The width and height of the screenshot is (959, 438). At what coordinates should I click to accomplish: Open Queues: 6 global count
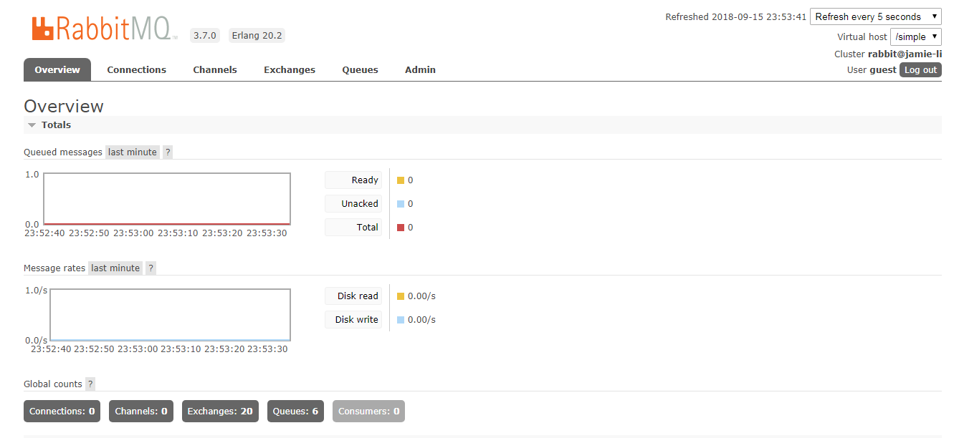[295, 411]
